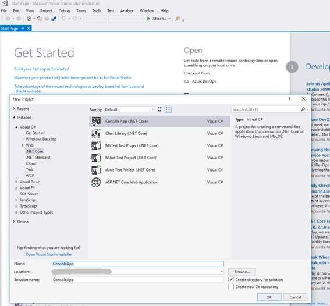Click the green Attach play icon
The image size is (330, 306).
148,19
